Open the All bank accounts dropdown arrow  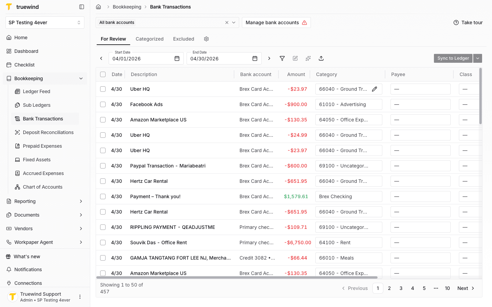tap(234, 23)
